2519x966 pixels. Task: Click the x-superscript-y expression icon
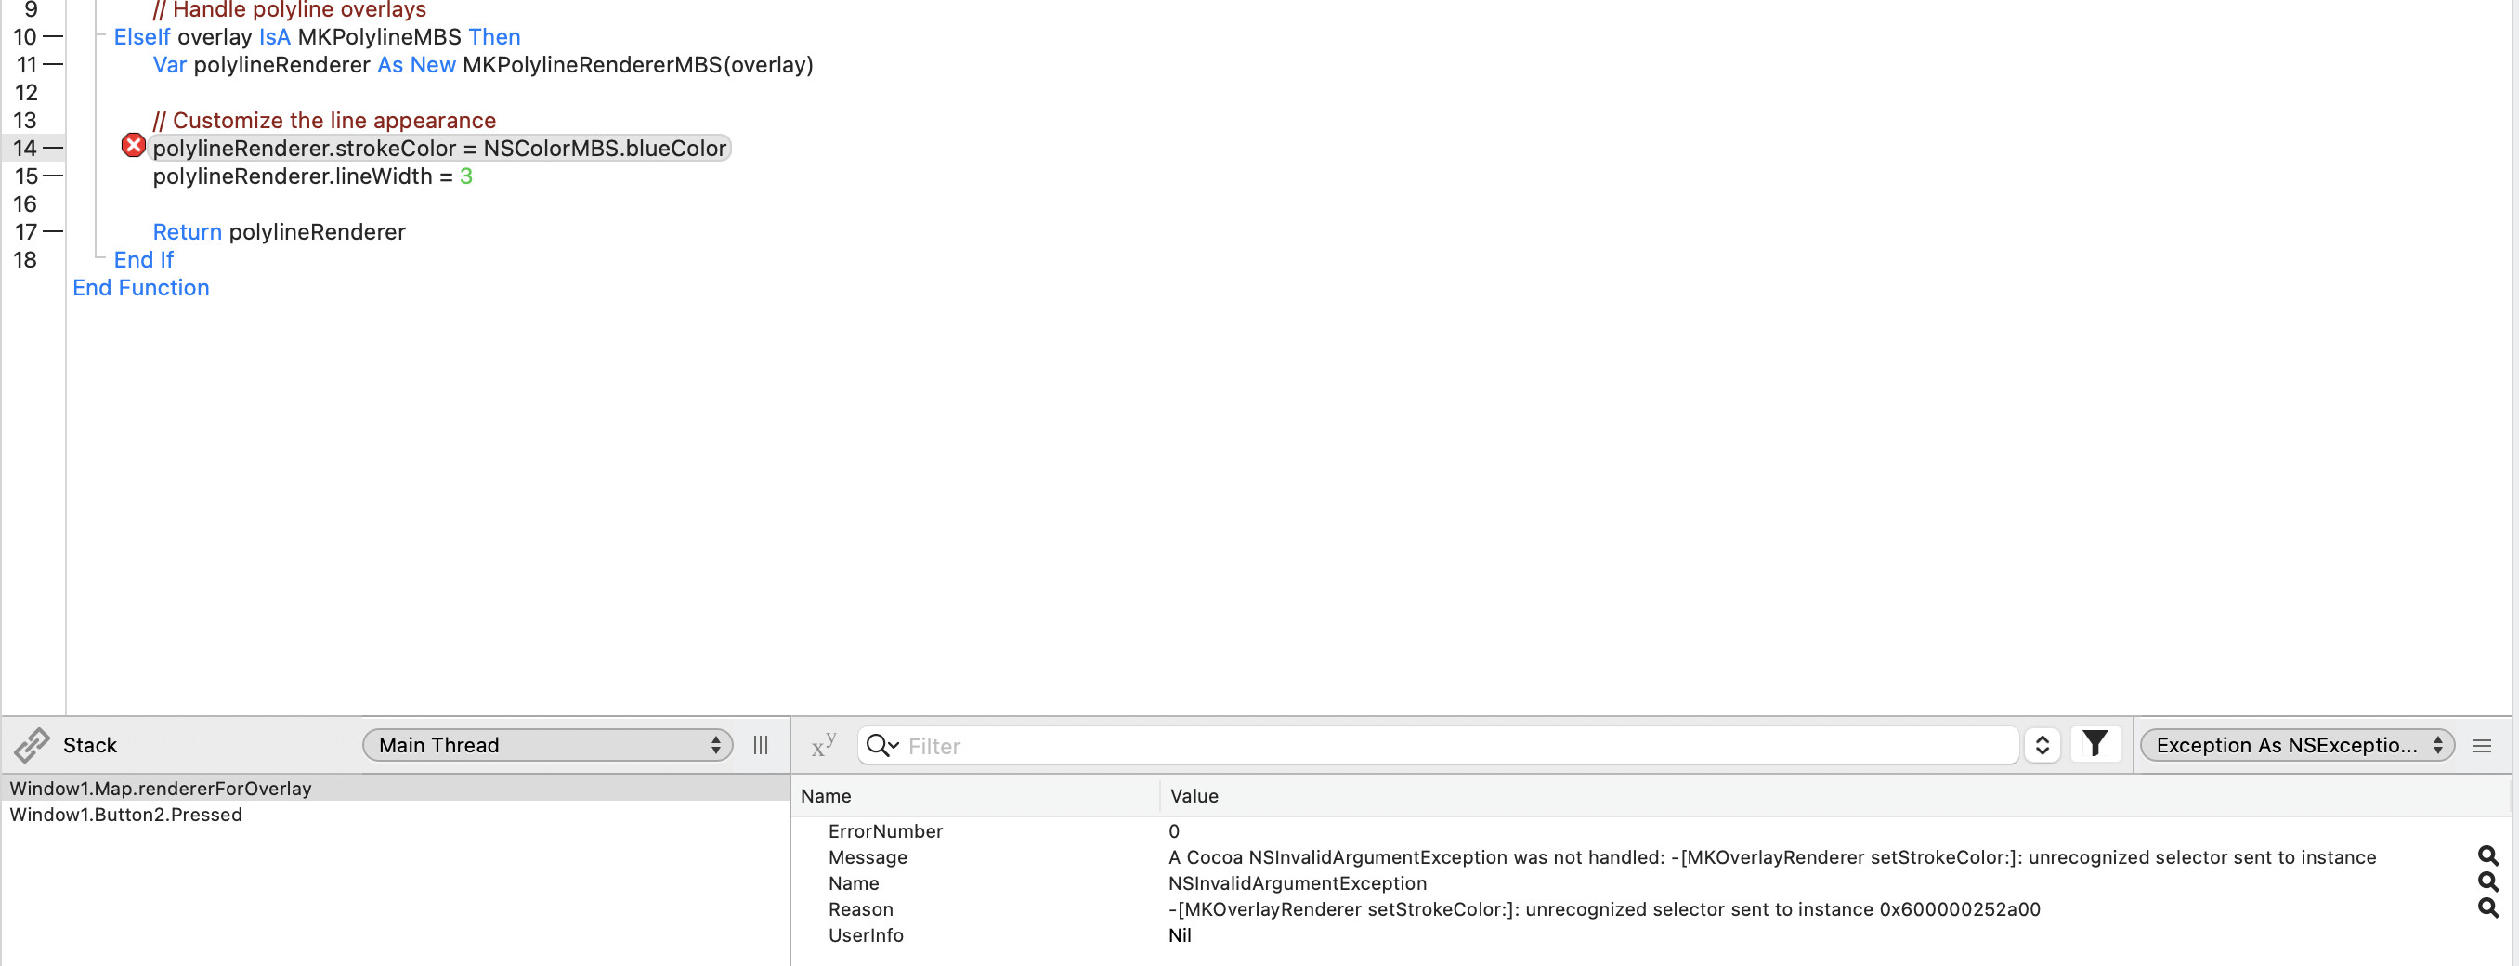[x=823, y=745]
